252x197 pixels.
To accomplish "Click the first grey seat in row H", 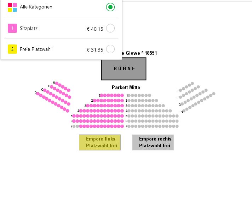I will tap(184, 111).
